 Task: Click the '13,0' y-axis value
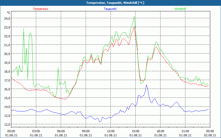tap(7, 115)
